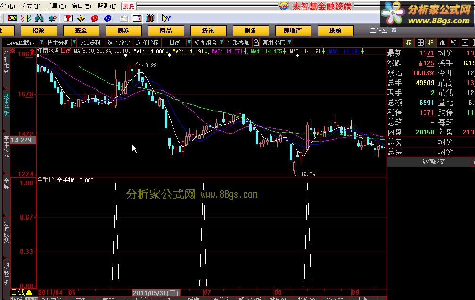Click the 江南水务 stock name
Viewport: 475px width, 300px height.
(x=48, y=51)
